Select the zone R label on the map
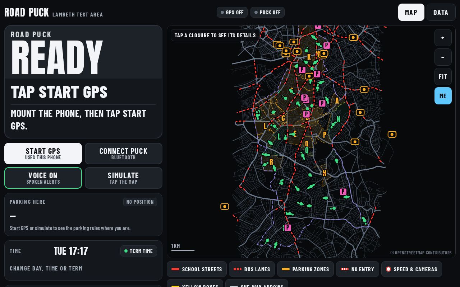Image resolution: width=460 pixels, height=287 pixels. click(271, 162)
